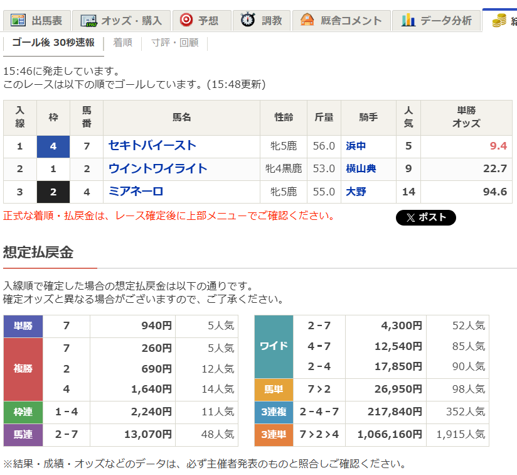Click the 枠連 payout label

(x=23, y=412)
